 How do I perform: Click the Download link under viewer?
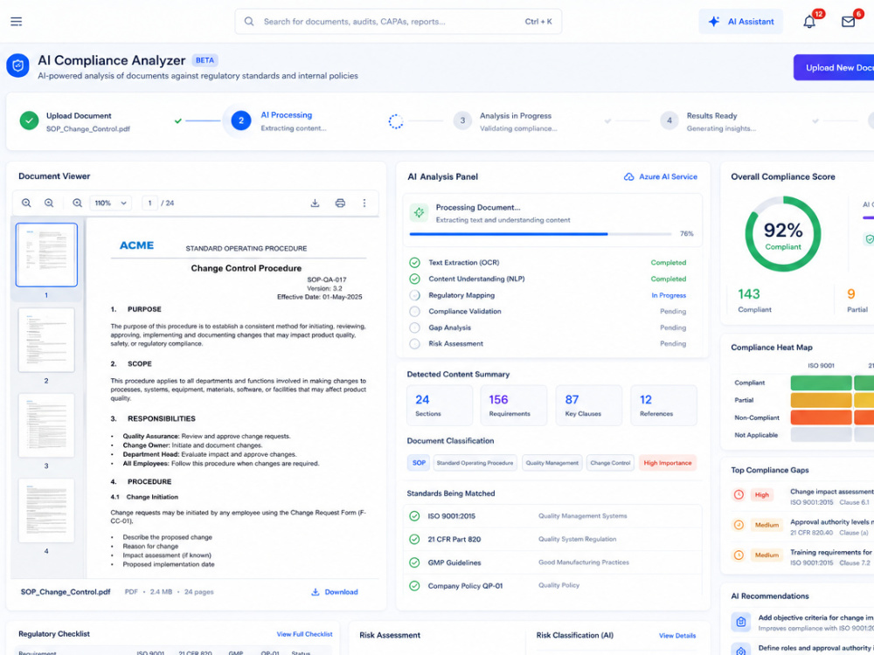[x=335, y=592]
